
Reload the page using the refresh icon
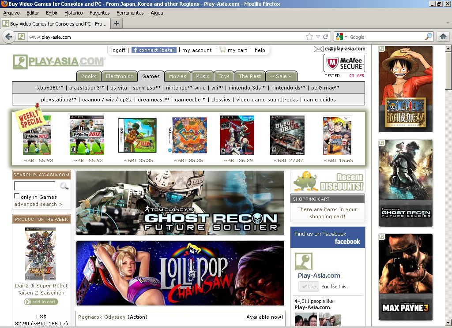point(326,37)
